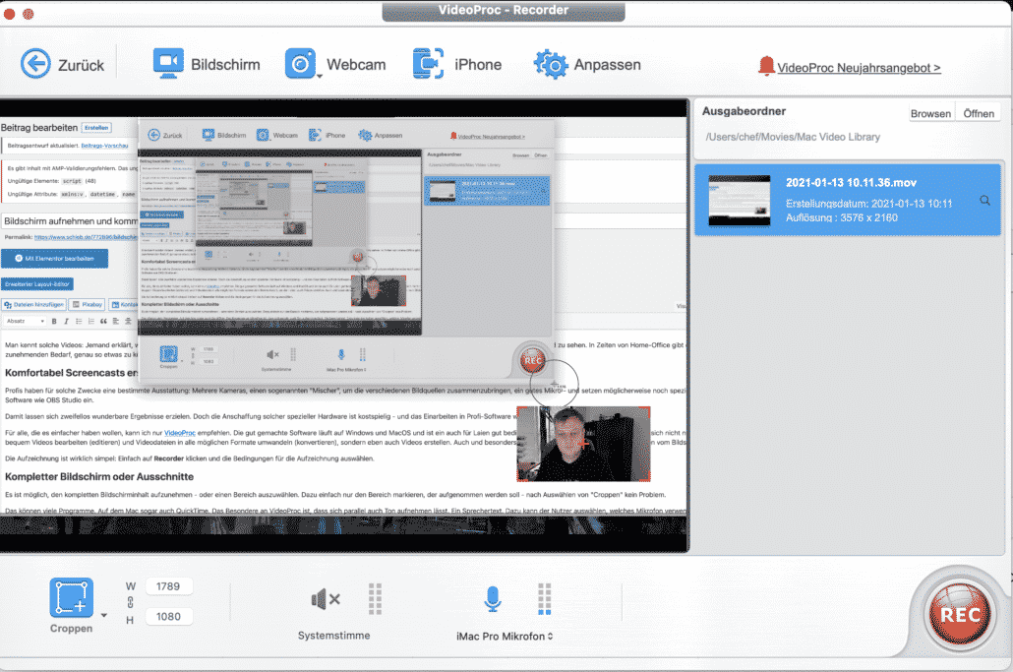Click the blockquote icon in editor toolbar
1013x672 pixels.
point(103,321)
